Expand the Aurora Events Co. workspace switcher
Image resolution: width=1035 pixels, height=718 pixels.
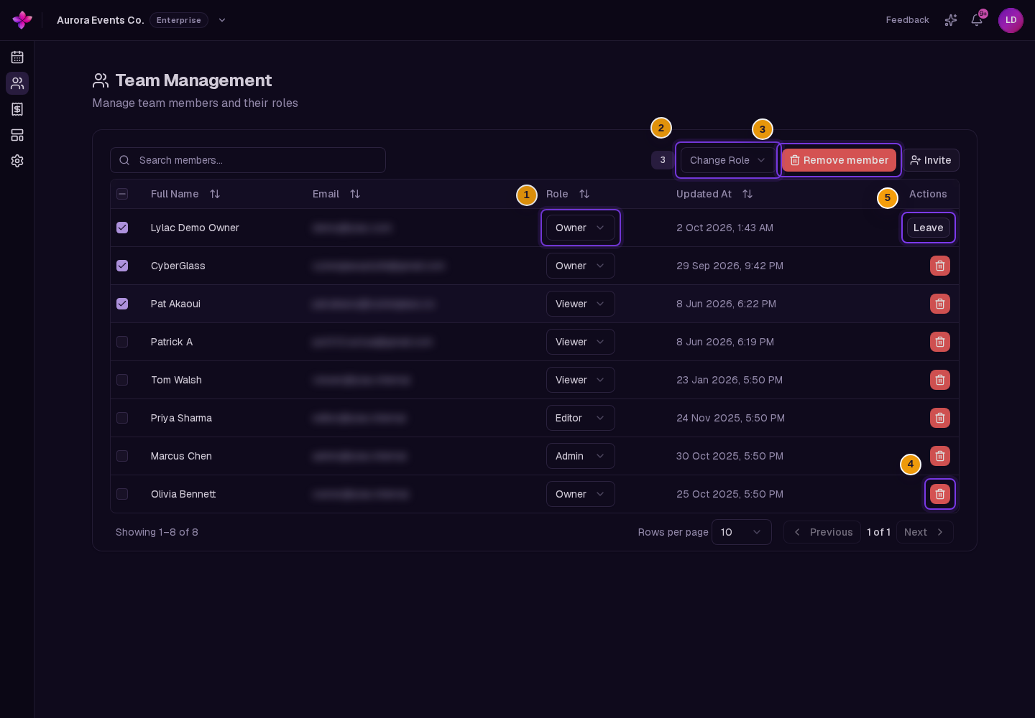222,20
